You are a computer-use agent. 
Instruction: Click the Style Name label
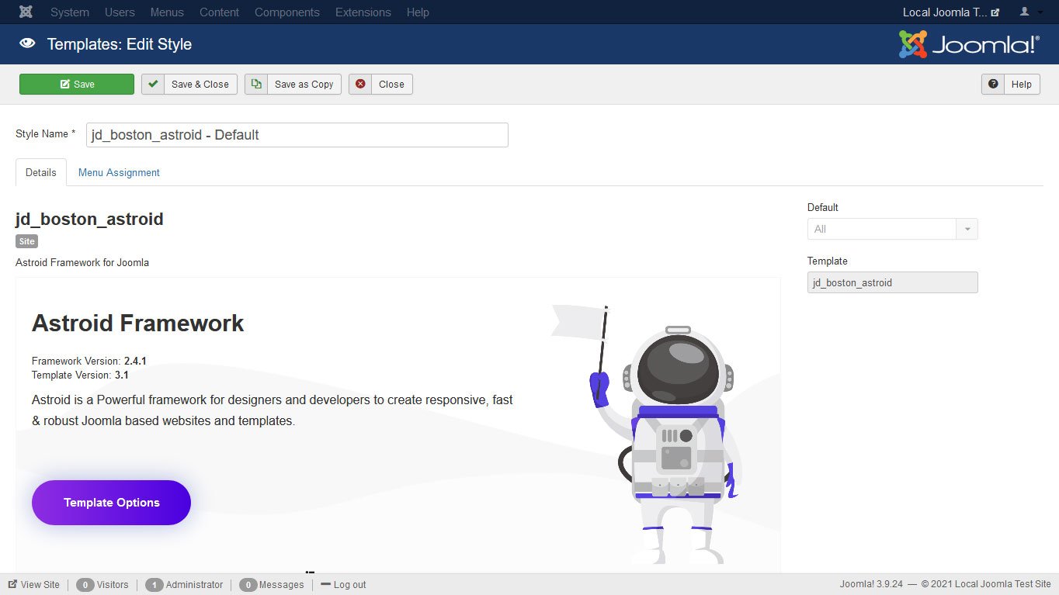[x=46, y=134]
